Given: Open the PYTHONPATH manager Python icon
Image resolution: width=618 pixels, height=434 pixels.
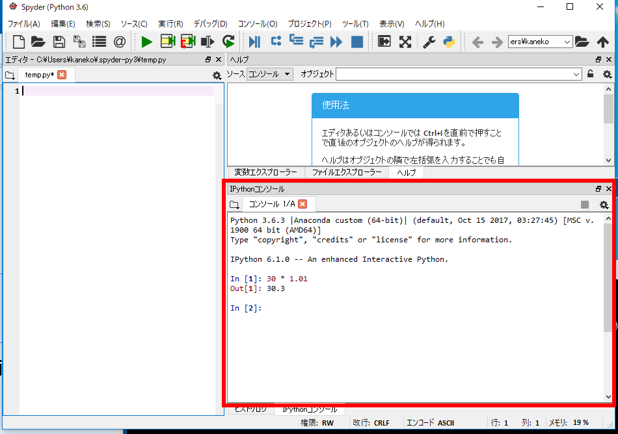Looking at the screenshot, I should coord(449,42).
